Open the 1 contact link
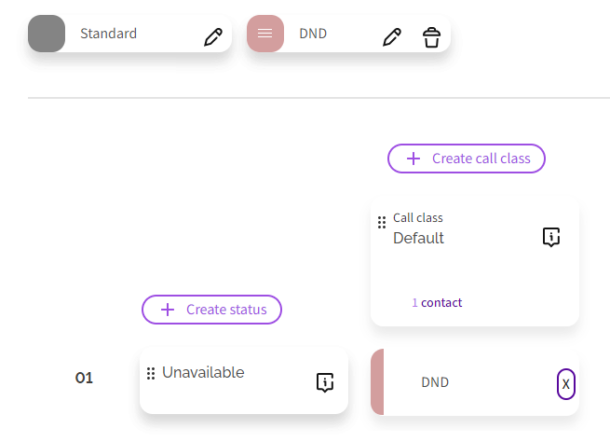This screenshot has height=442, width=610. coord(437,302)
